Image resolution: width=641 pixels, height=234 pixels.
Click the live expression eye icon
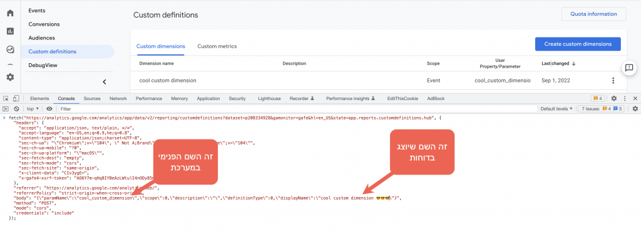coord(49,109)
